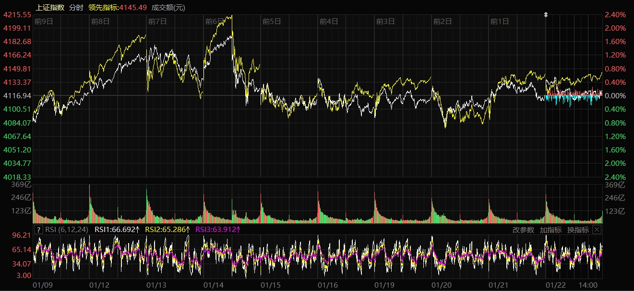Click the 0.00% baseline on right axis

(x=615, y=96)
